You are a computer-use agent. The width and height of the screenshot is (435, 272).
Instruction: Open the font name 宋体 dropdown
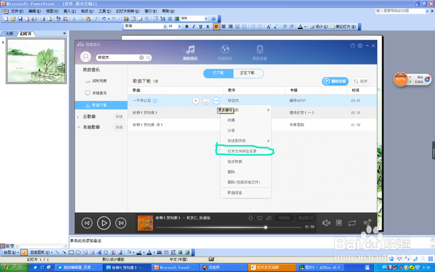[x=165, y=27]
